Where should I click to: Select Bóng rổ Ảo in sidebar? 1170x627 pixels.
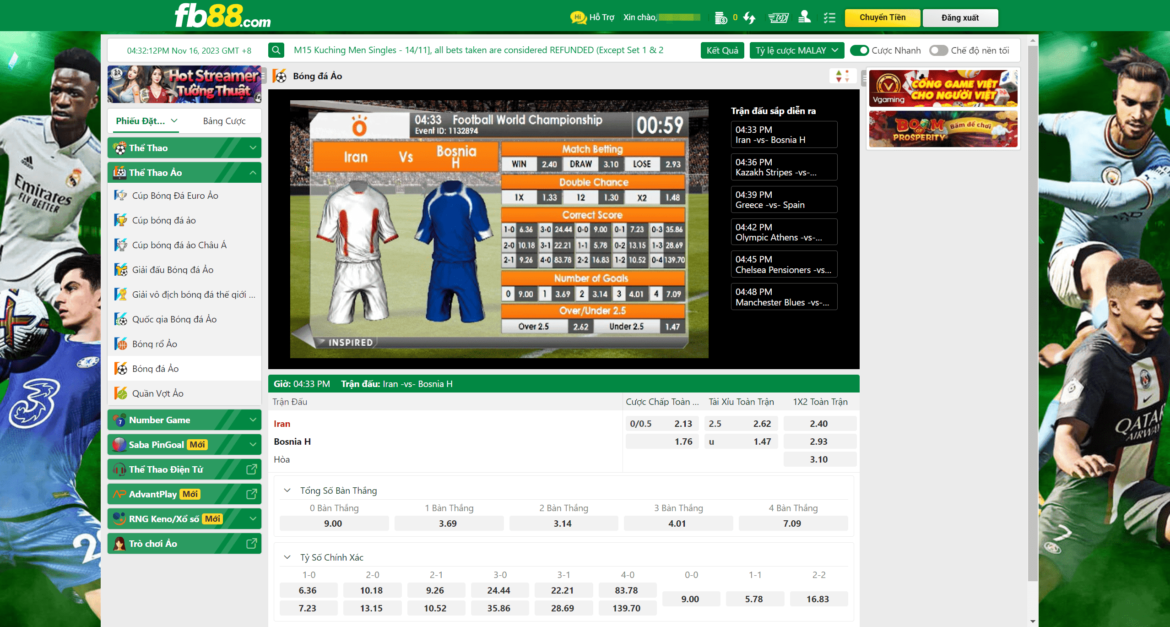[155, 344]
